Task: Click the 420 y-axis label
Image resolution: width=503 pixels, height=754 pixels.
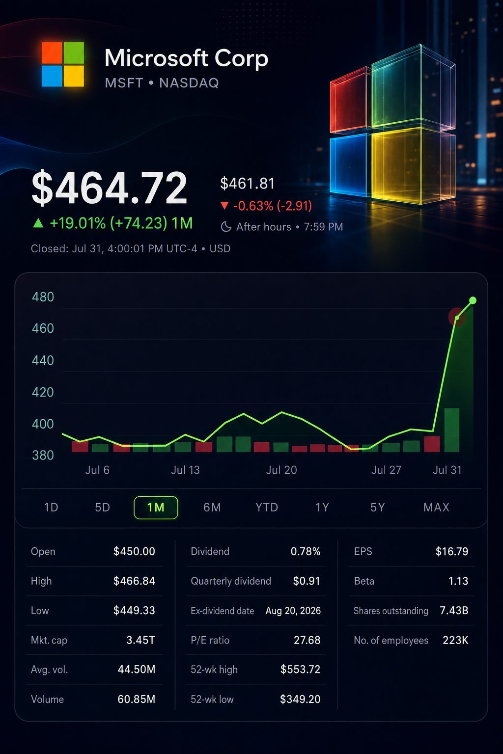Action: (x=43, y=392)
